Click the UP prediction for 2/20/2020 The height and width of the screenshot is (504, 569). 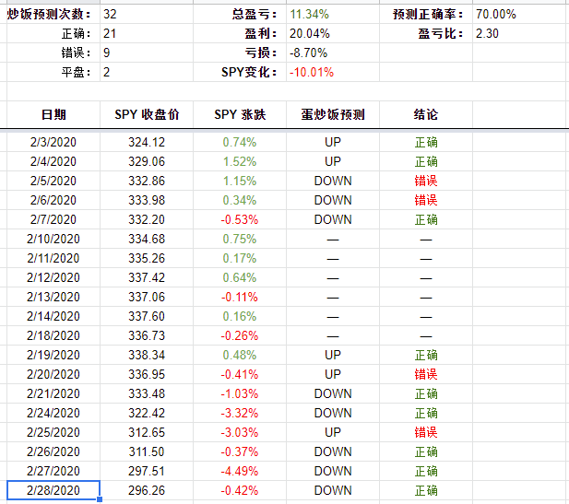[333, 374]
